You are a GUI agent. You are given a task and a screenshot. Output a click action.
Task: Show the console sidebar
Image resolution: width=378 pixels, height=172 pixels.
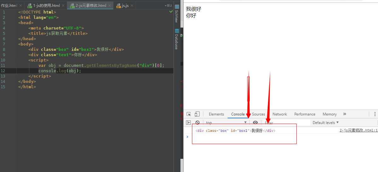pyautogui.click(x=188, y=123)
